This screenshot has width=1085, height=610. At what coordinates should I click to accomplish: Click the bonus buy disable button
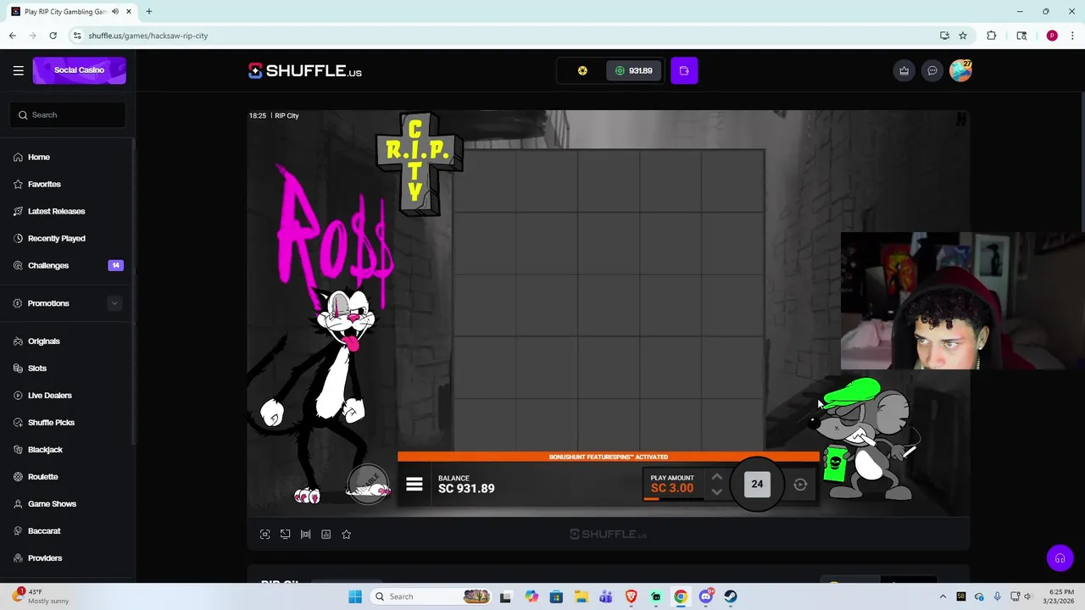pos(368,484)
